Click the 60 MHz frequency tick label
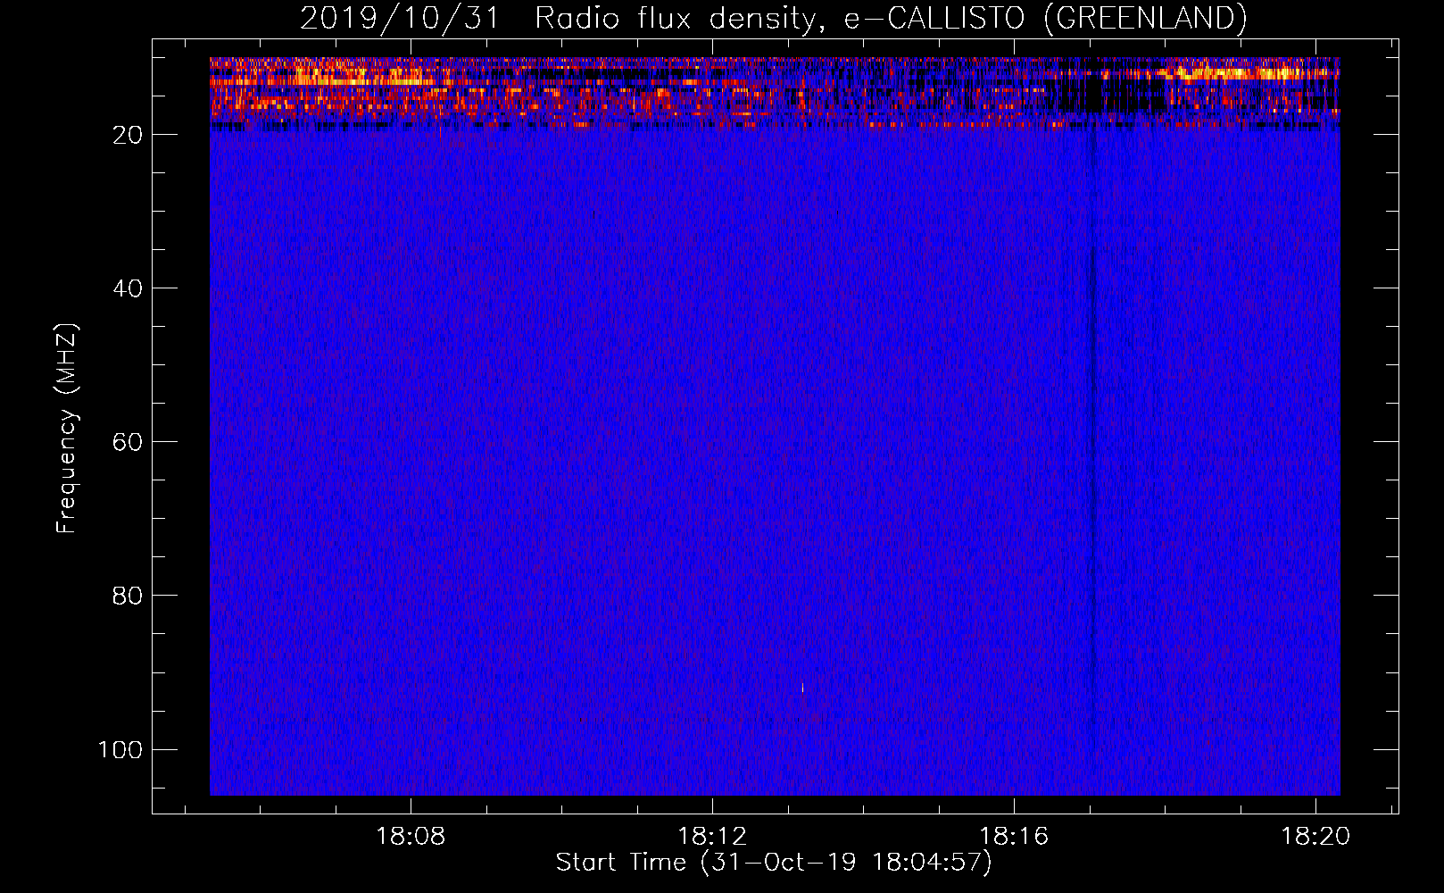Viewport: 1444px width, 893px height. 128,442
